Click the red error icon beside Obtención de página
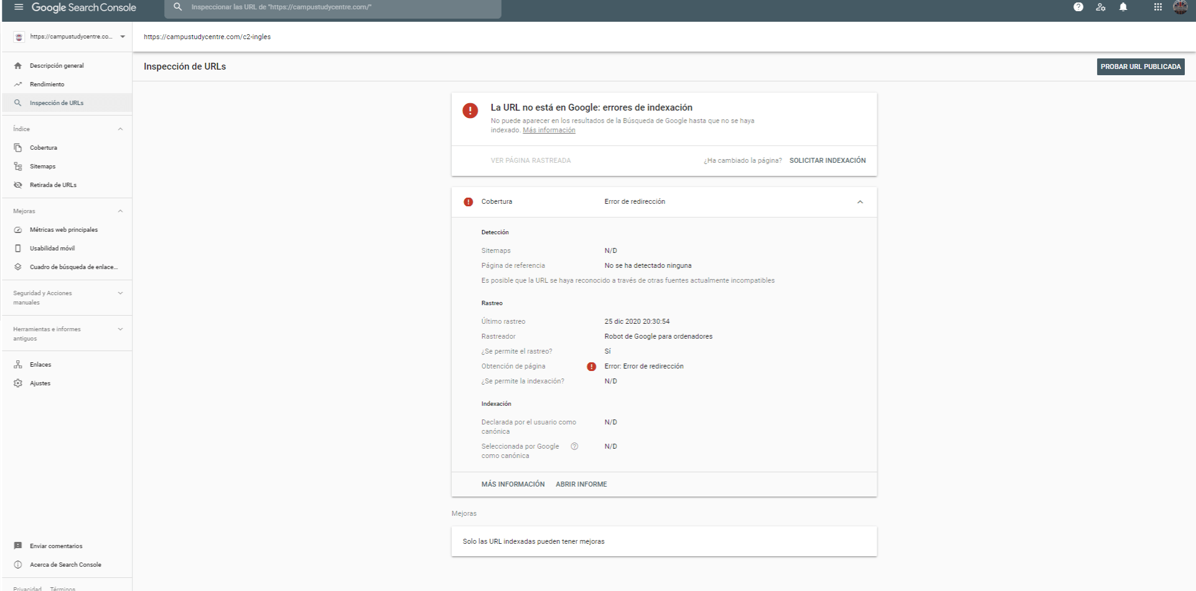This screenshot has width=1196, height=591. [592, 367]
